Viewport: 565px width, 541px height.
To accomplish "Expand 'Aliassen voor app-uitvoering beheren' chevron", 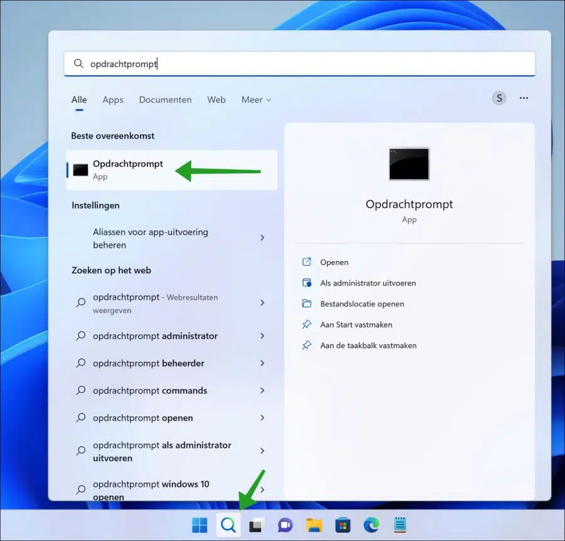I will (x=262, y=238).
